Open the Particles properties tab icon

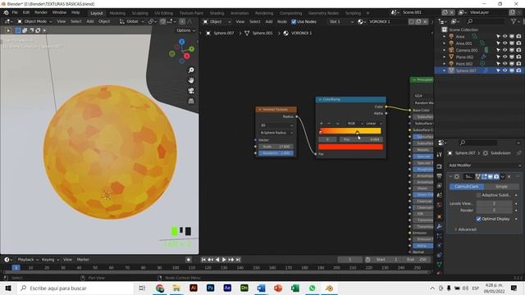tap(440, 236)
